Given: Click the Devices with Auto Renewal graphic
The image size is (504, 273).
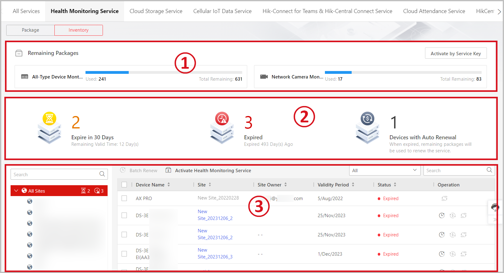Looking at the screenshot, I should 368,128.
